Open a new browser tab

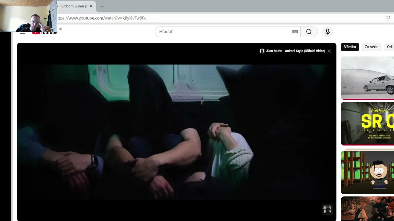tap(102, 6)
